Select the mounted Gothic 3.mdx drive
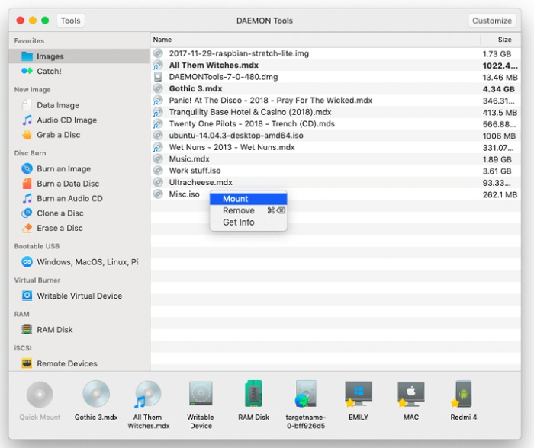Viewport: 534px width, 448px height. (96, 400)
